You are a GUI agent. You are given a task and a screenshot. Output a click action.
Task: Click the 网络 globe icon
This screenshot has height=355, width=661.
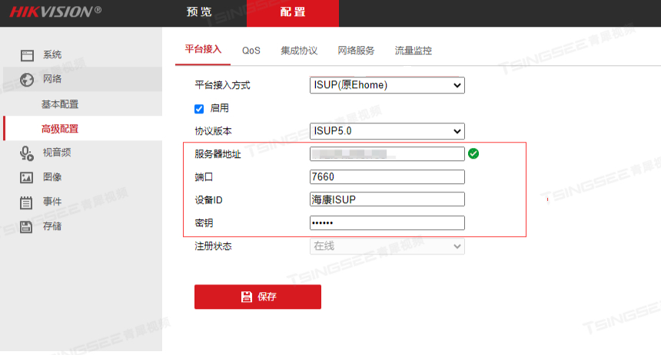point(27,80)
